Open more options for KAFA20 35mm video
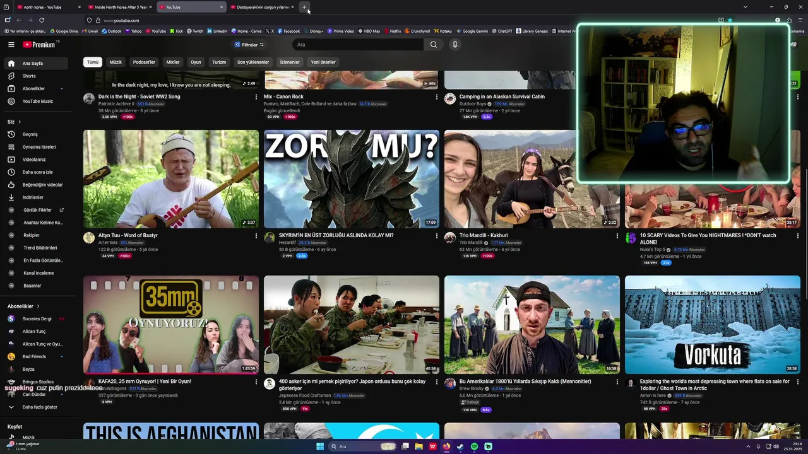The width and height of the screenshot is (808, 454). point(256,381)
